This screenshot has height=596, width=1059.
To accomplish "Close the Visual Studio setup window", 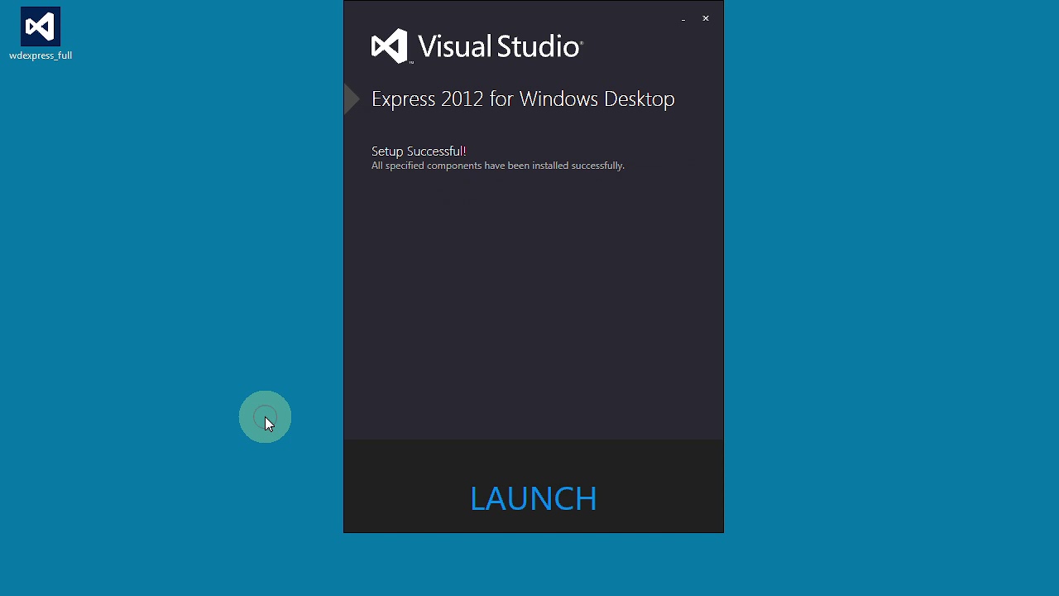I will point(706,18).
